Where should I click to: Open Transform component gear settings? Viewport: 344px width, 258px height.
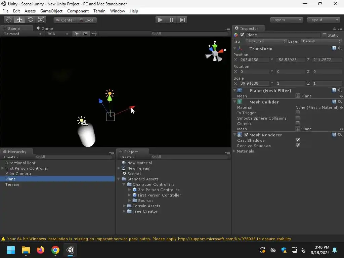click(x=340, y=48)
